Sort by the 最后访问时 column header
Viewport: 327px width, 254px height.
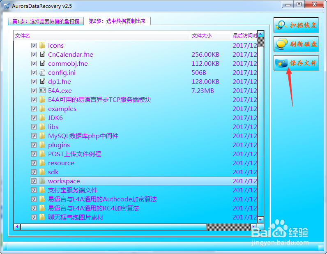244,36
